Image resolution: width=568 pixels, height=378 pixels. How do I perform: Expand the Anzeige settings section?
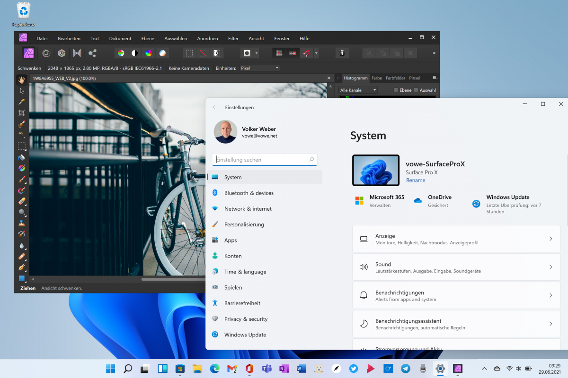point(456,239)
